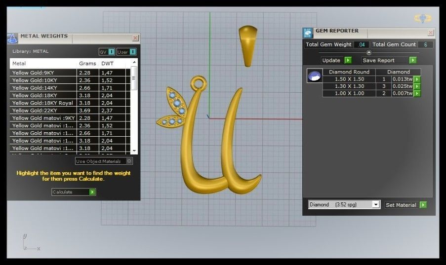Click the 1.00 X 1.00 gem size cell

(349, 93)
